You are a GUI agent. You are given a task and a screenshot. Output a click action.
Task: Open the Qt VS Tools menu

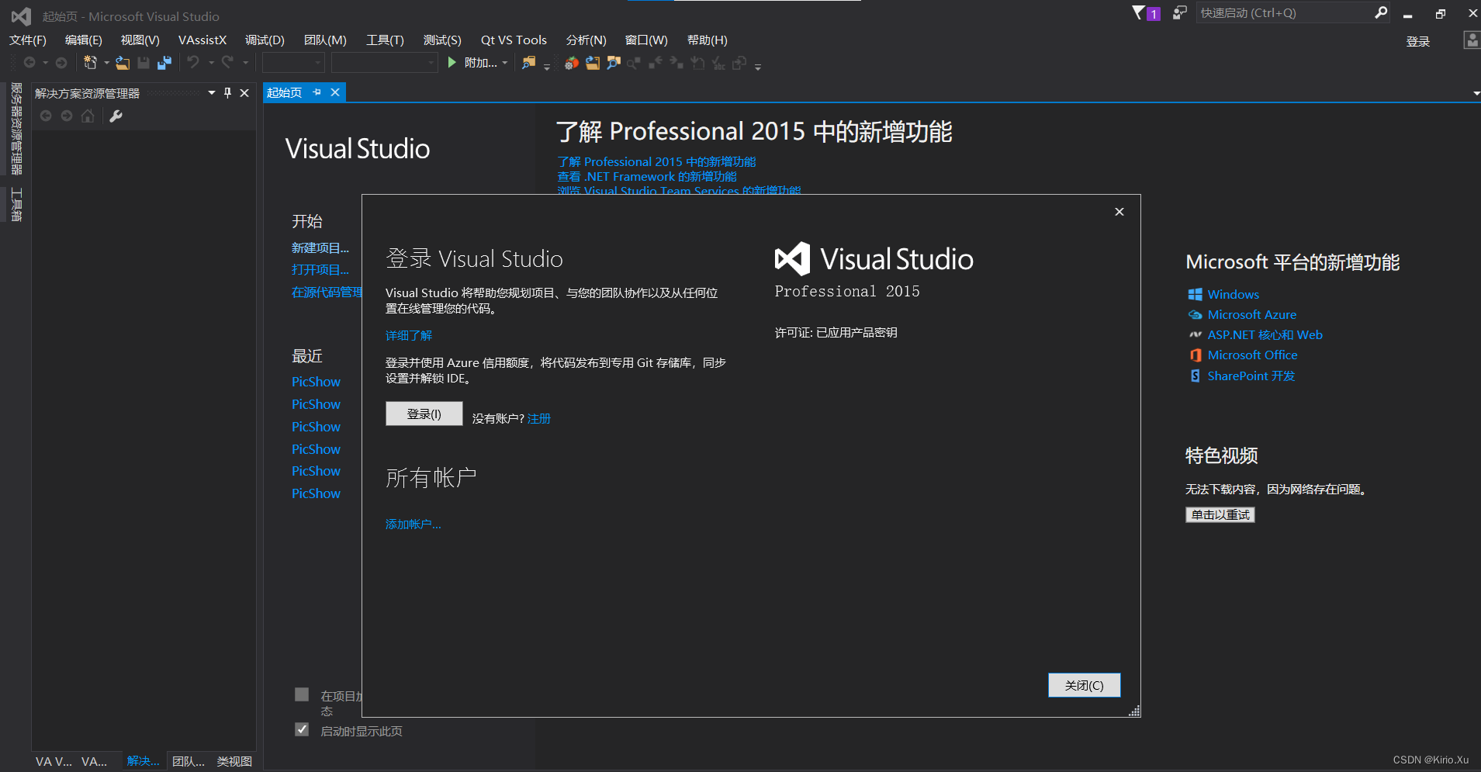[514, 40]
